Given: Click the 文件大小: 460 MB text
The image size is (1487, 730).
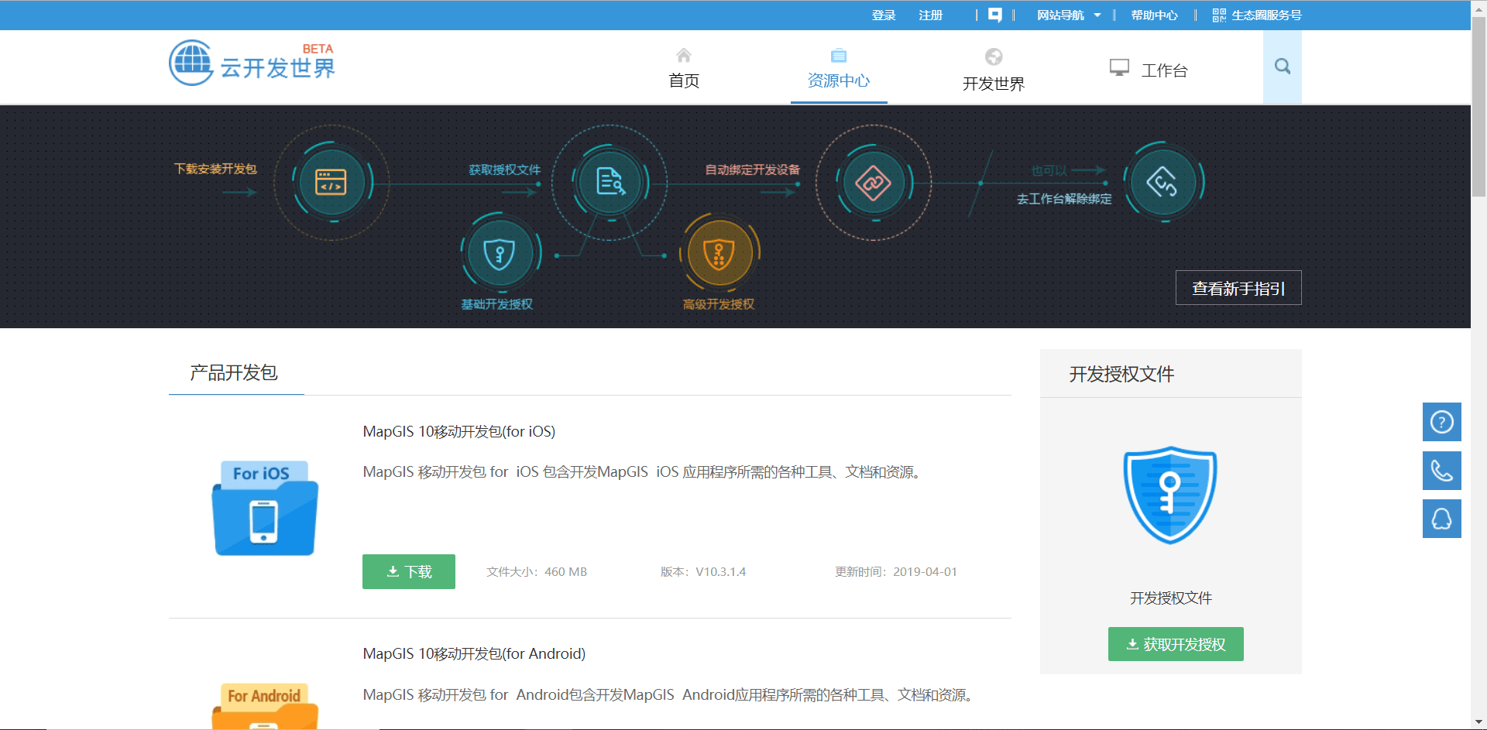Looking at the screenshot, I should click(537, 571).
